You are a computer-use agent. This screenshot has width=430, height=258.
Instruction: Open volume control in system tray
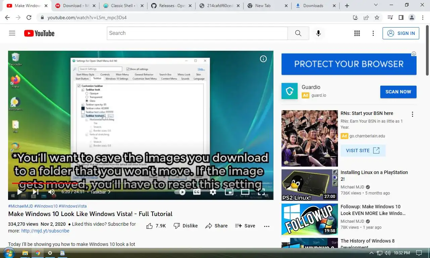pos(388,253)
